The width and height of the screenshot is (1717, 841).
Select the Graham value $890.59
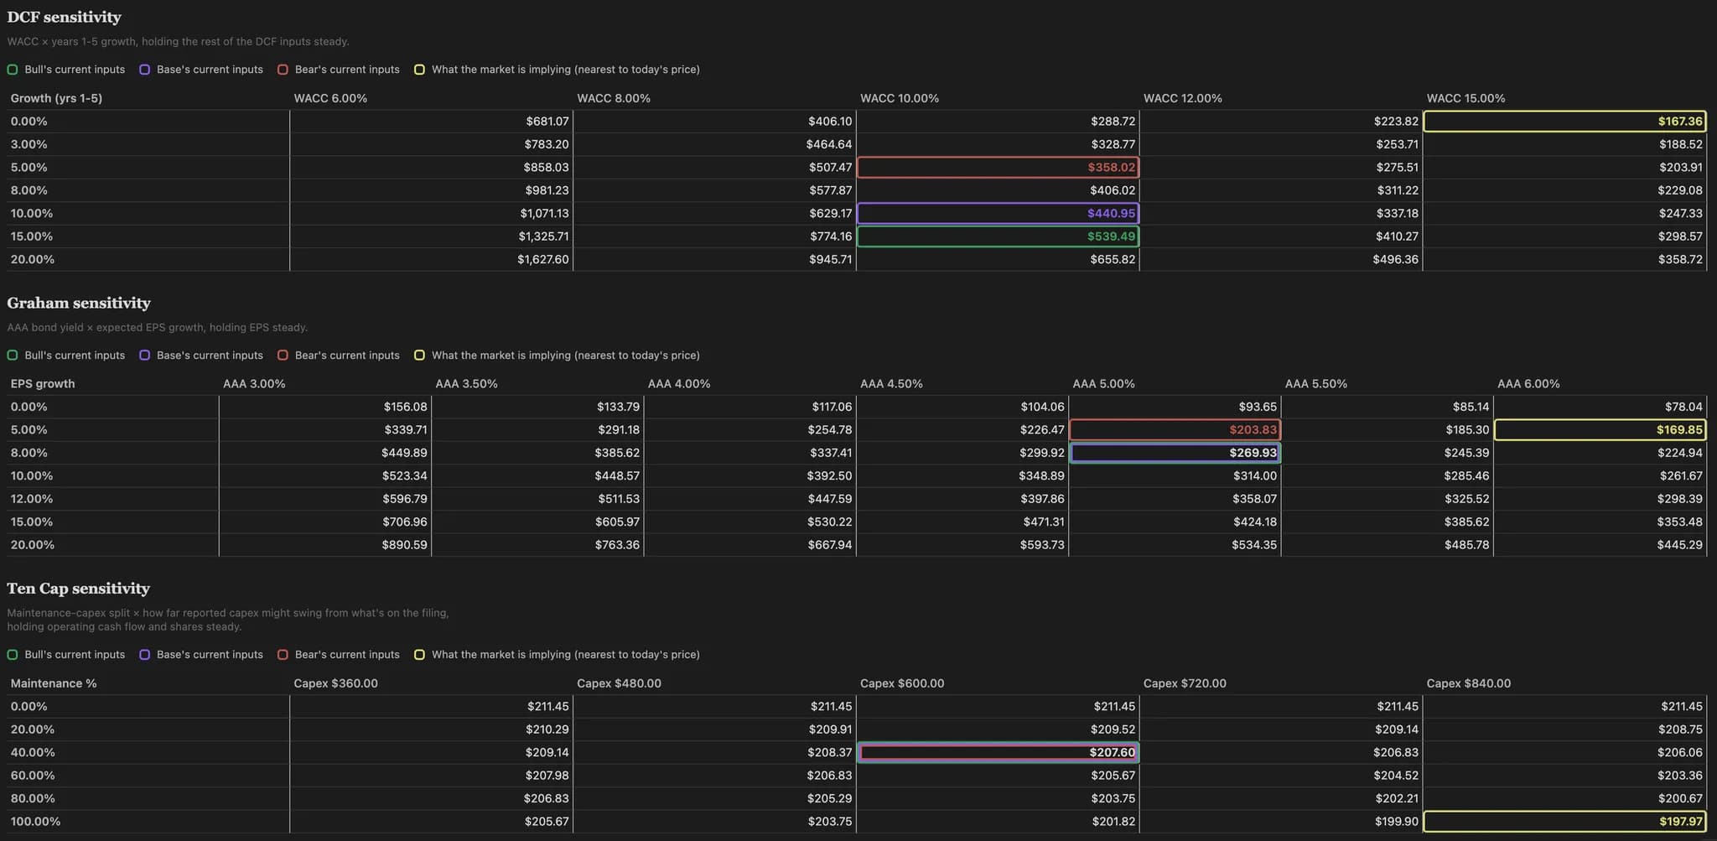pos(405,545)
